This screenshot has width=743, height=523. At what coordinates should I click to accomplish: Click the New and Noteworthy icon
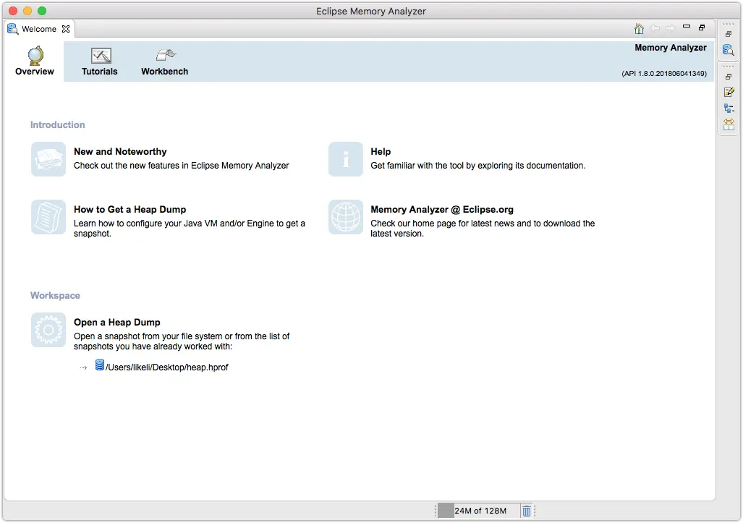coord(48,159)
